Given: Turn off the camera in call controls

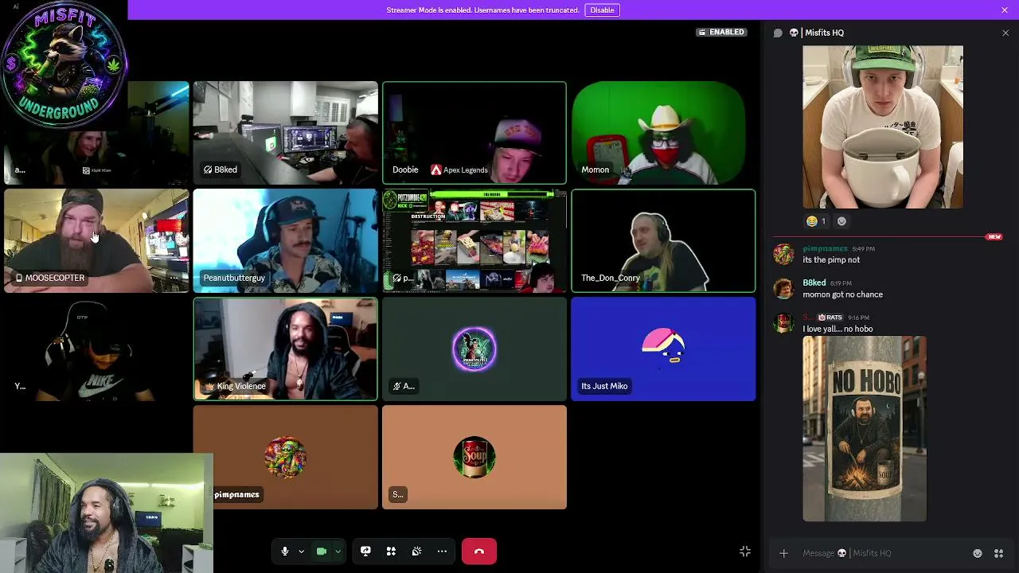Looking at the screenshot, I should [322, 552].
